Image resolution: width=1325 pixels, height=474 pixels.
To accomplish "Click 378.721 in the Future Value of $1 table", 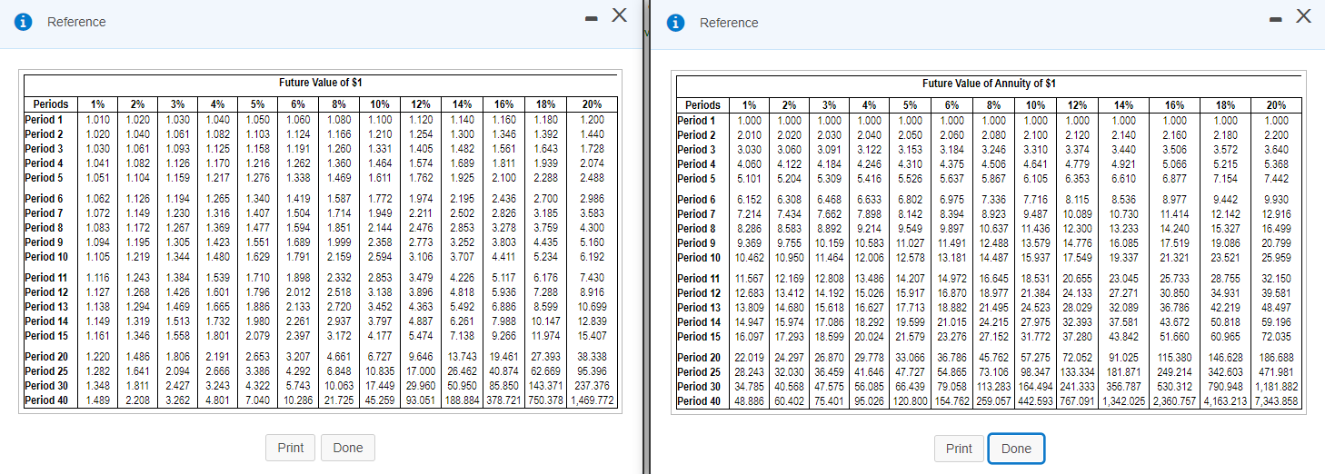I will pos(504,400).
